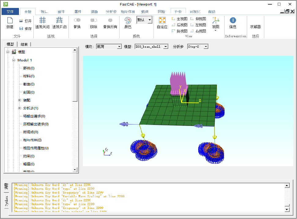The height and width of the screenshot is (219, 297).
Task: Click the 替换 selection icon
Action: pos(77,23)
